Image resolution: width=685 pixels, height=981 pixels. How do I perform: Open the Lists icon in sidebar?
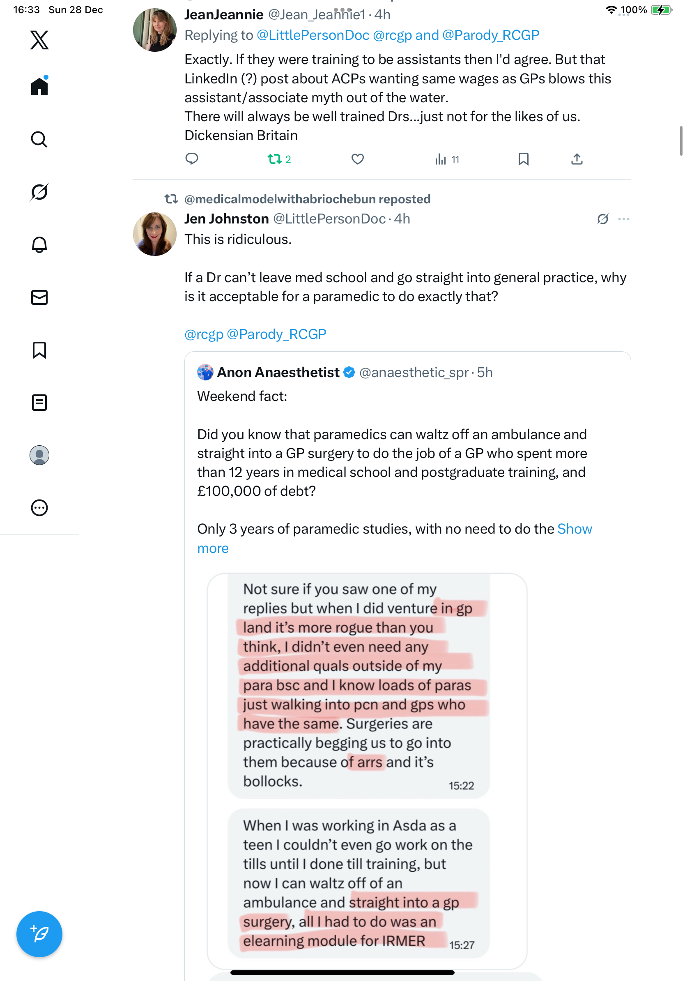[39, 403]
